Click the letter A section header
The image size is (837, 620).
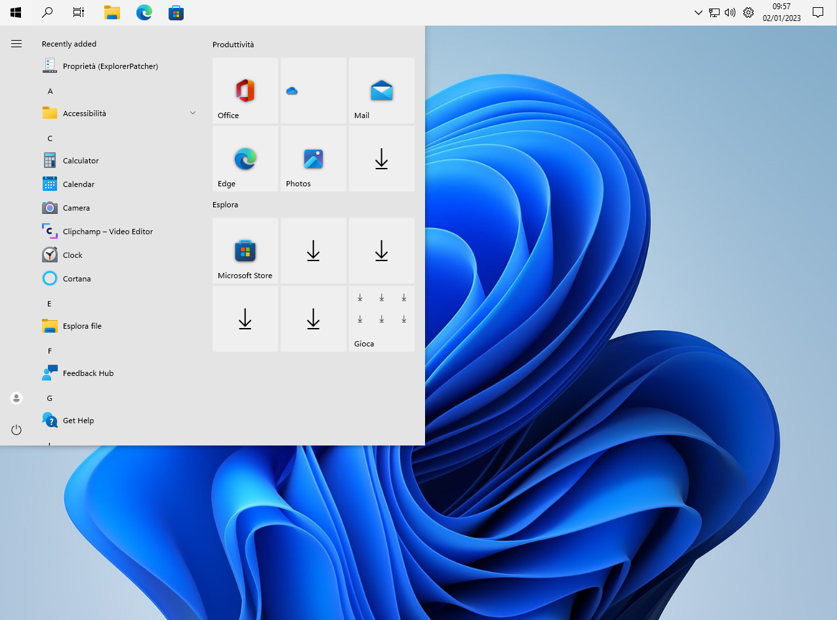point(50,91)
